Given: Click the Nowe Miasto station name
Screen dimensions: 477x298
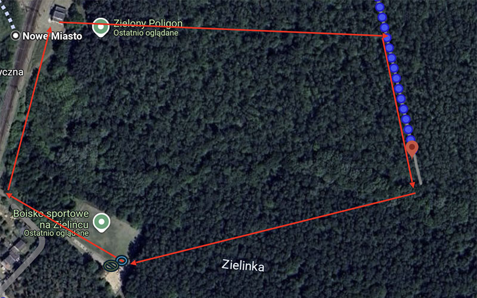Looking at the screenshot, I should [52, 36].
